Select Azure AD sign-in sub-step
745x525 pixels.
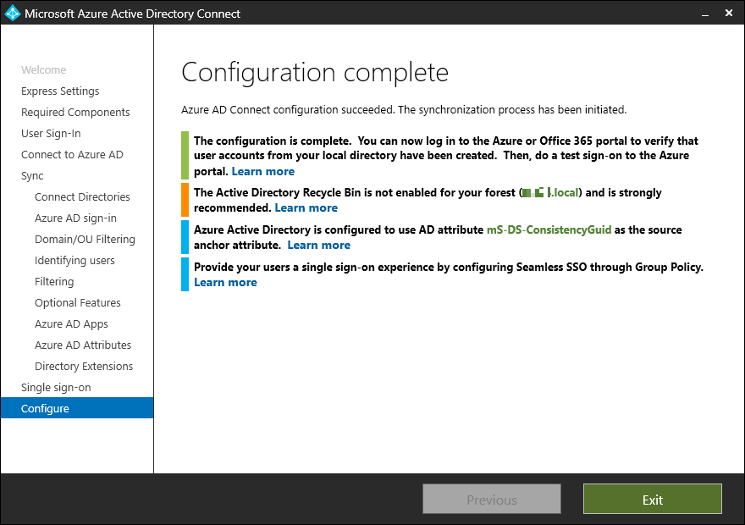(x=75, y=218)
